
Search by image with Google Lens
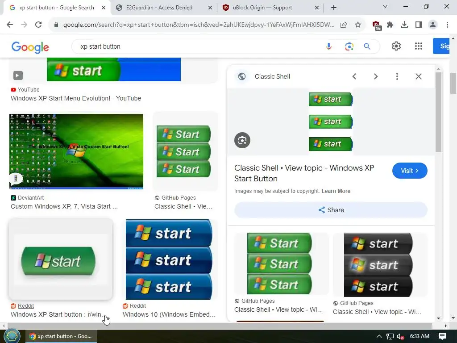(x=349, y=46)
